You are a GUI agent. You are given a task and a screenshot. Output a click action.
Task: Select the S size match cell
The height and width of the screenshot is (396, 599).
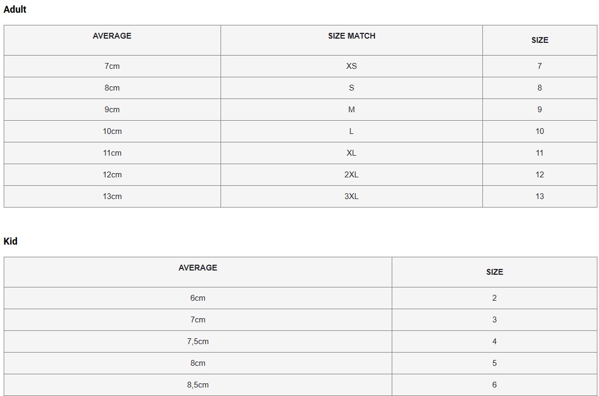(x=351, y=88)
